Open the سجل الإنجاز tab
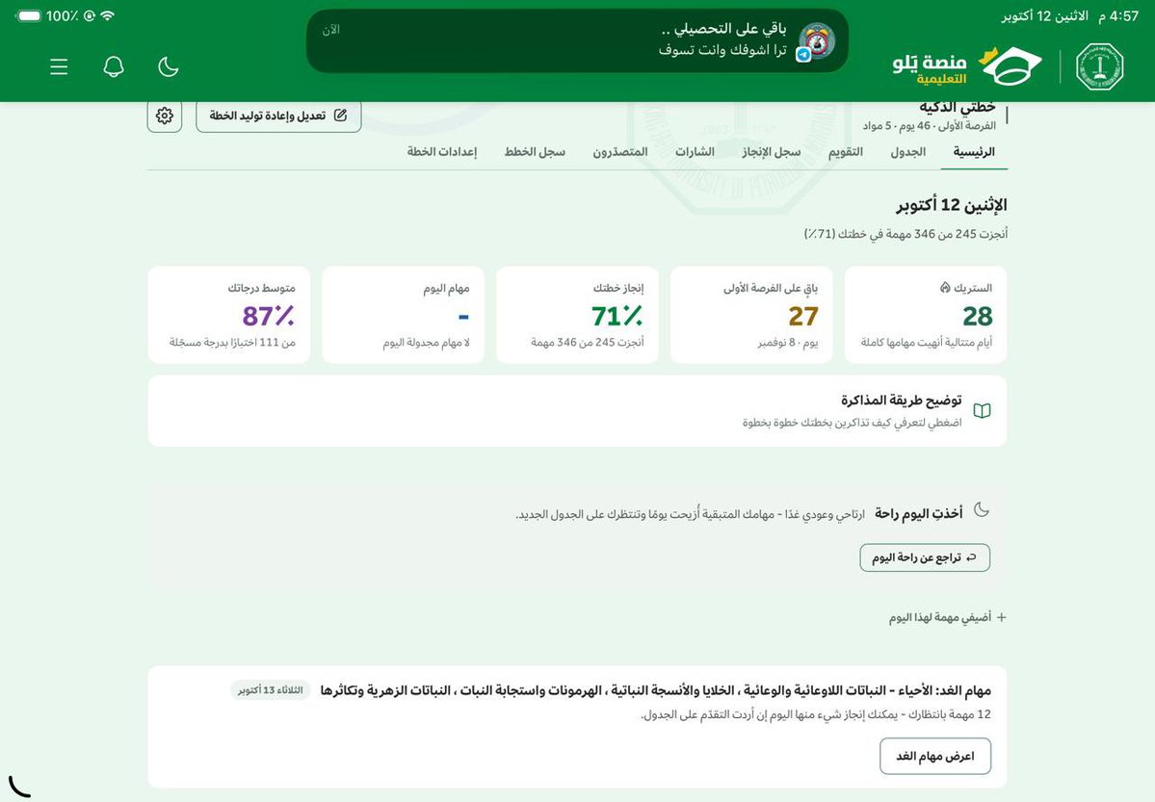The image size is (1155, 802). click(771, 152)
